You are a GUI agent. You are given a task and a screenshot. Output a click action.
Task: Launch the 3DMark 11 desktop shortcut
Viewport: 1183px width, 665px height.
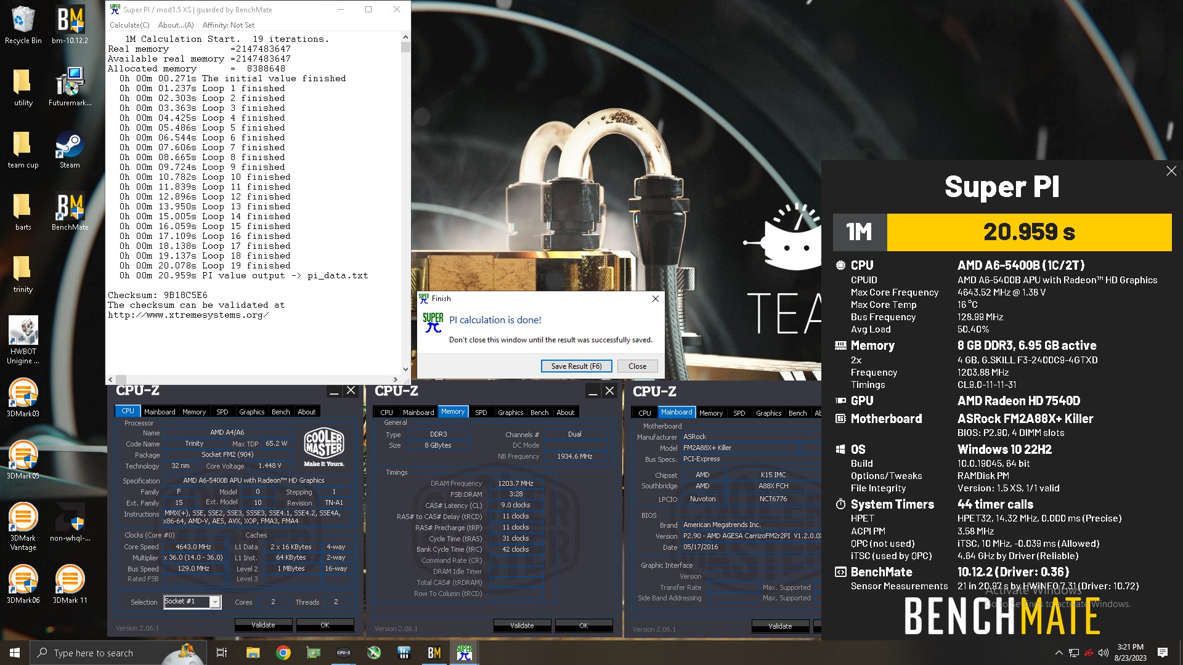[70, 584]
